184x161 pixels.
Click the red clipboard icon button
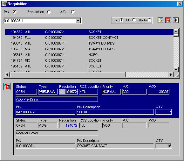168,20
